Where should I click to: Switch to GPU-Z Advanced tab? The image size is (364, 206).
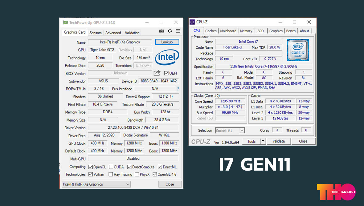coord(113,33)
